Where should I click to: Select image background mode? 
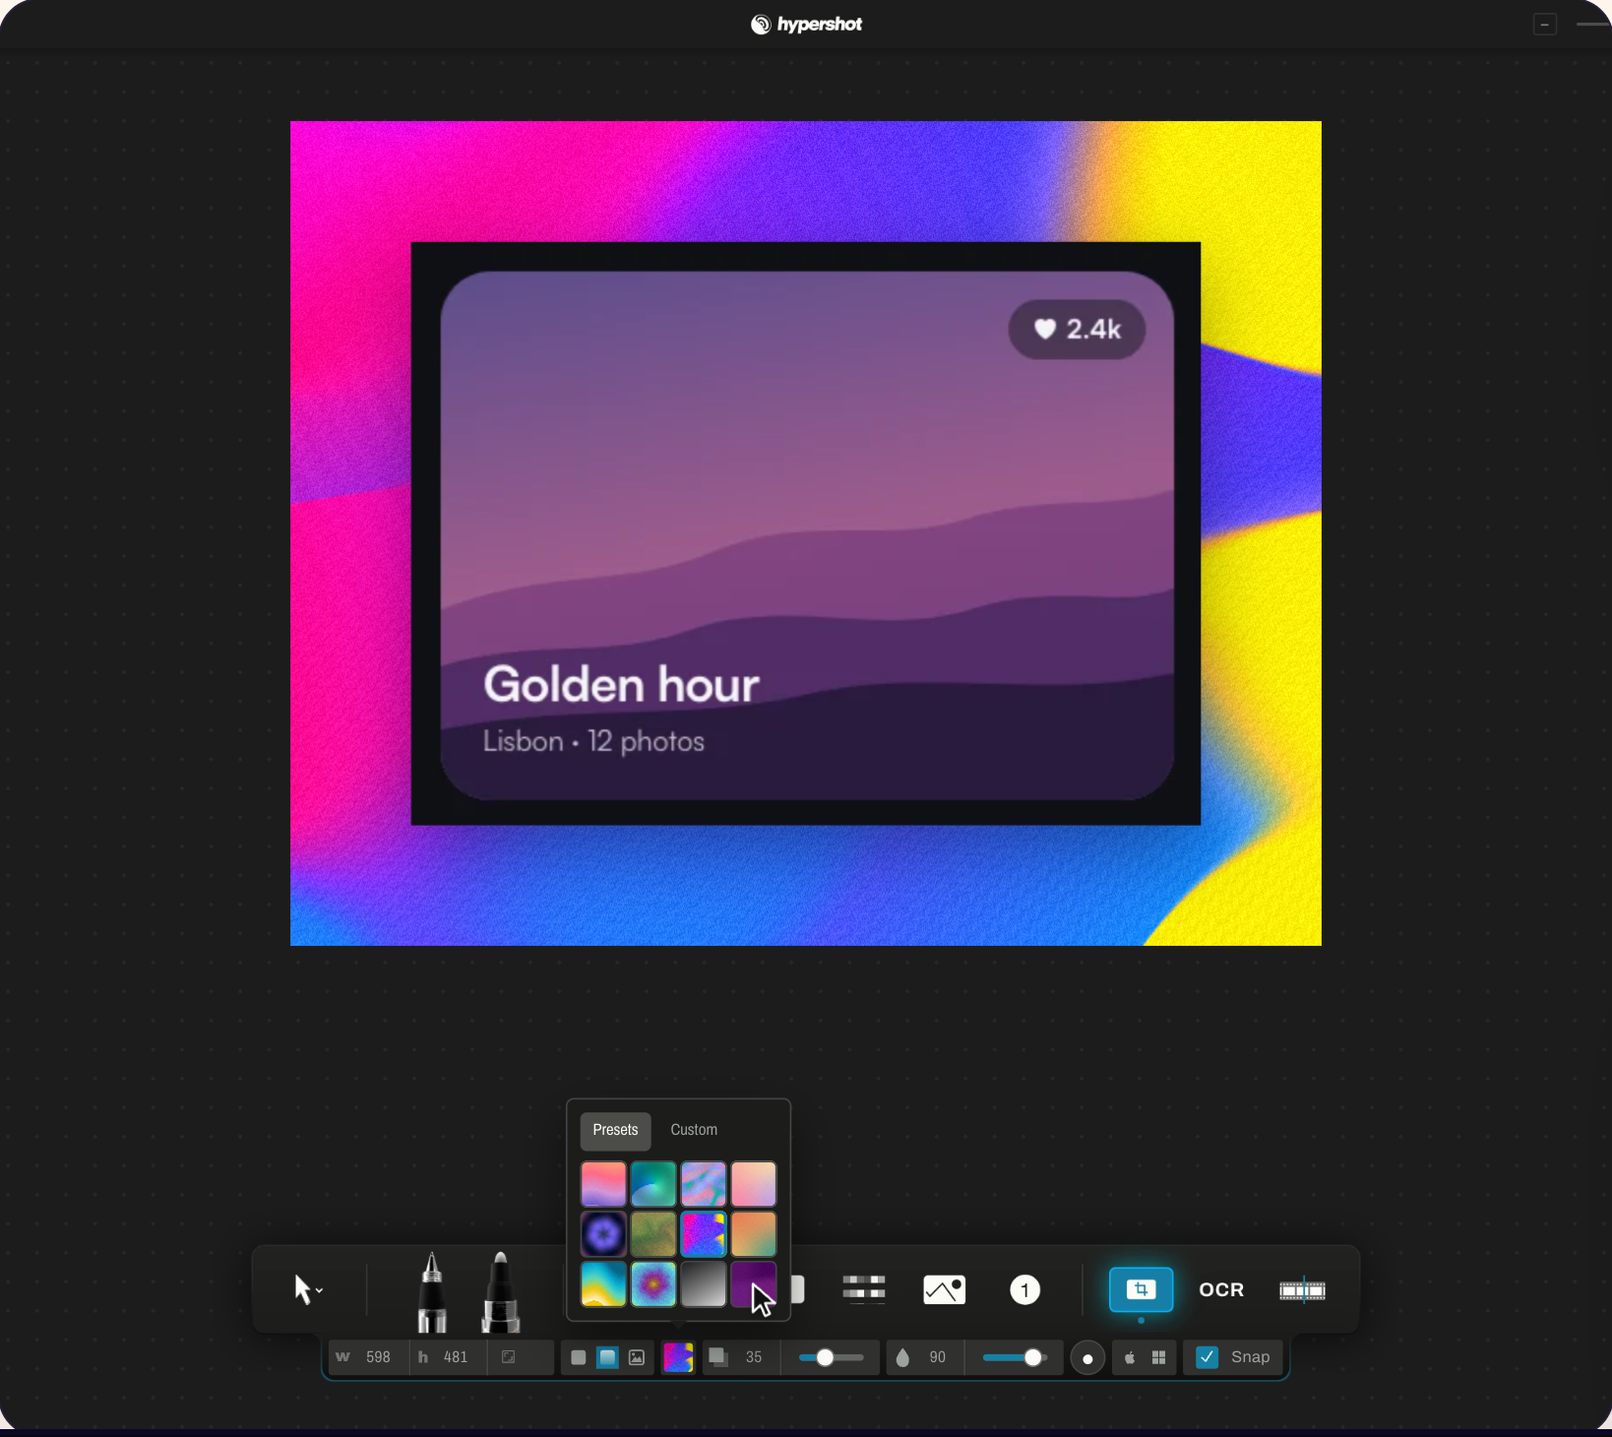pos(637,1357)
